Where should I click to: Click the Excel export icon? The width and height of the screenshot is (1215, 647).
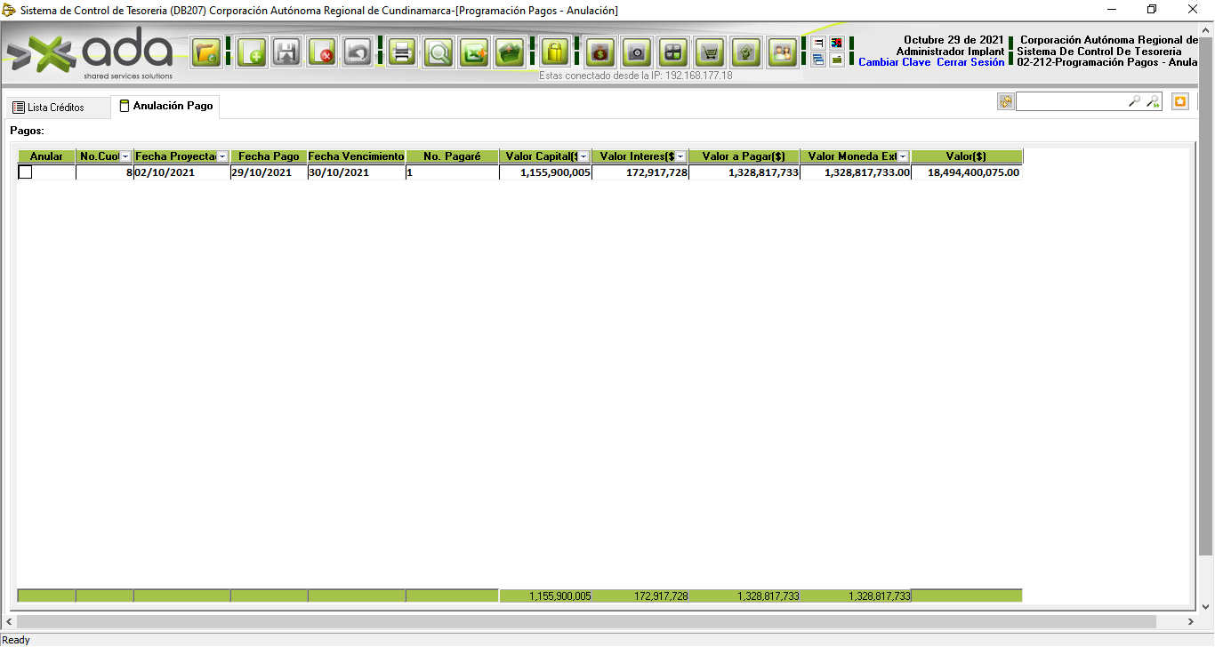coord(473,53)
